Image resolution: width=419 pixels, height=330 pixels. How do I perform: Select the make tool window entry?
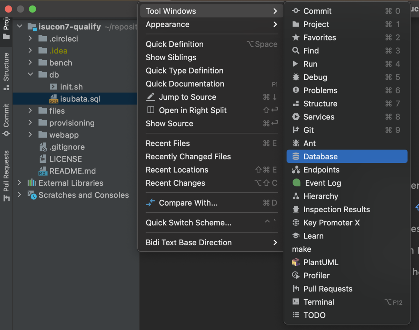pos(347,249)
